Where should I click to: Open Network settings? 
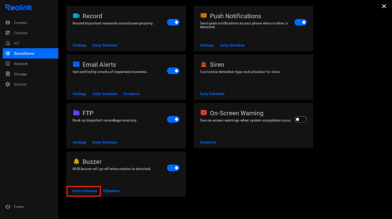[x=31, y=64]
